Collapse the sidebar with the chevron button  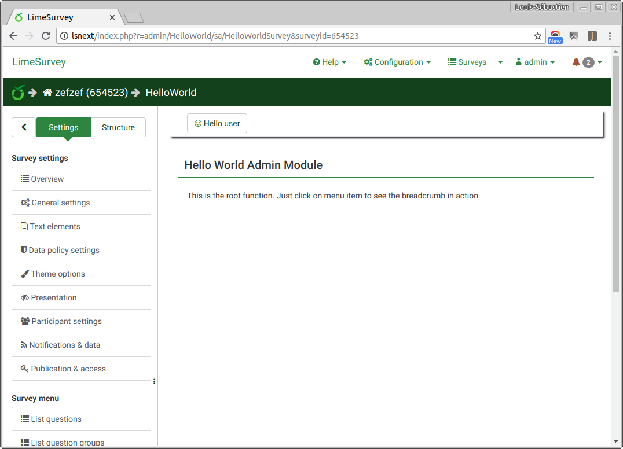point(24,127)
